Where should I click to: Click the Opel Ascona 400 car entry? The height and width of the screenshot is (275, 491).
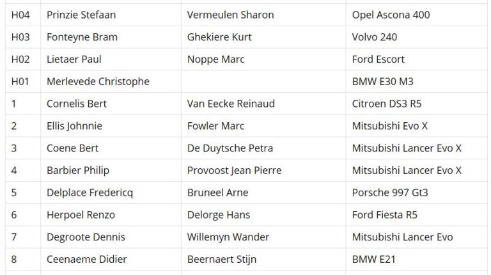click(416, 15)
